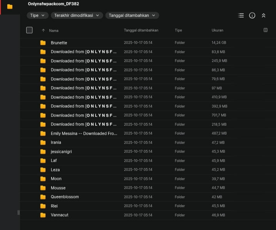
Task: Open the column settings icon
Action: [x=265, y=30]
